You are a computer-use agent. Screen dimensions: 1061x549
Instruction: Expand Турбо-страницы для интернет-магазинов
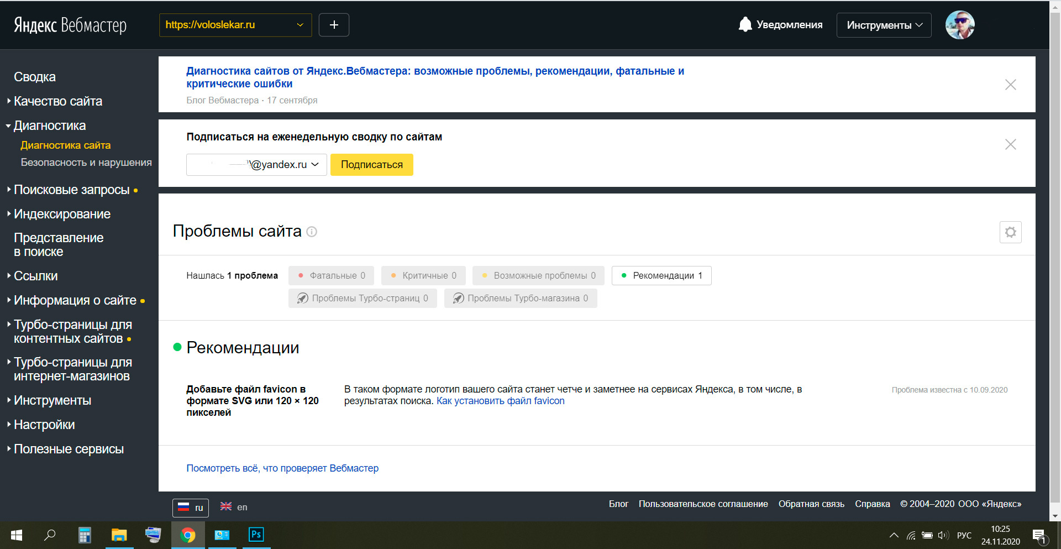click(x=72, y=369)
